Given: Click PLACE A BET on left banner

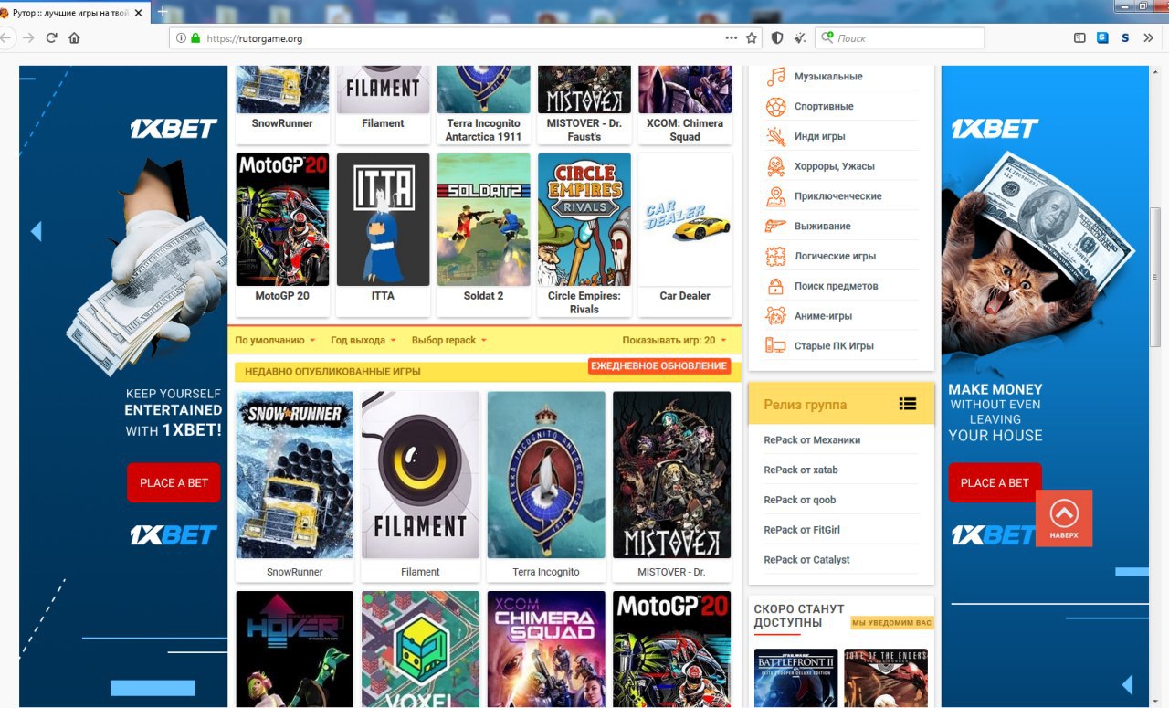Looking at the screenshot, I should click(174, 482).
